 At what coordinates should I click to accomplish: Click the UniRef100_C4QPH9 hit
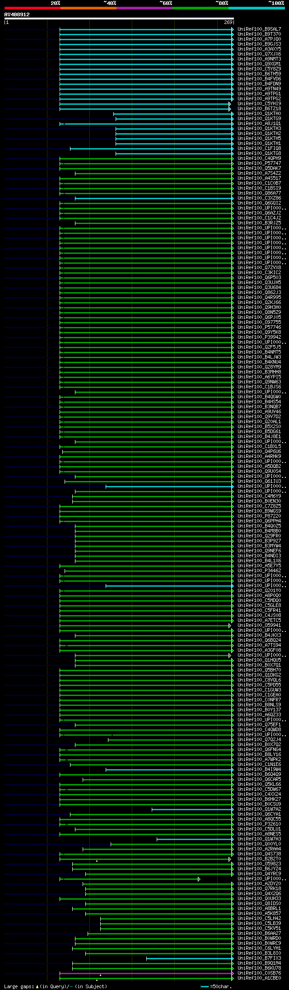[x=259, y=159]
